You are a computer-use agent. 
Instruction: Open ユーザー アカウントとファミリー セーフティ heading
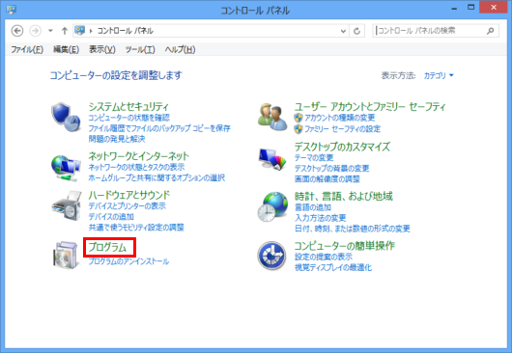click(370, 107)
